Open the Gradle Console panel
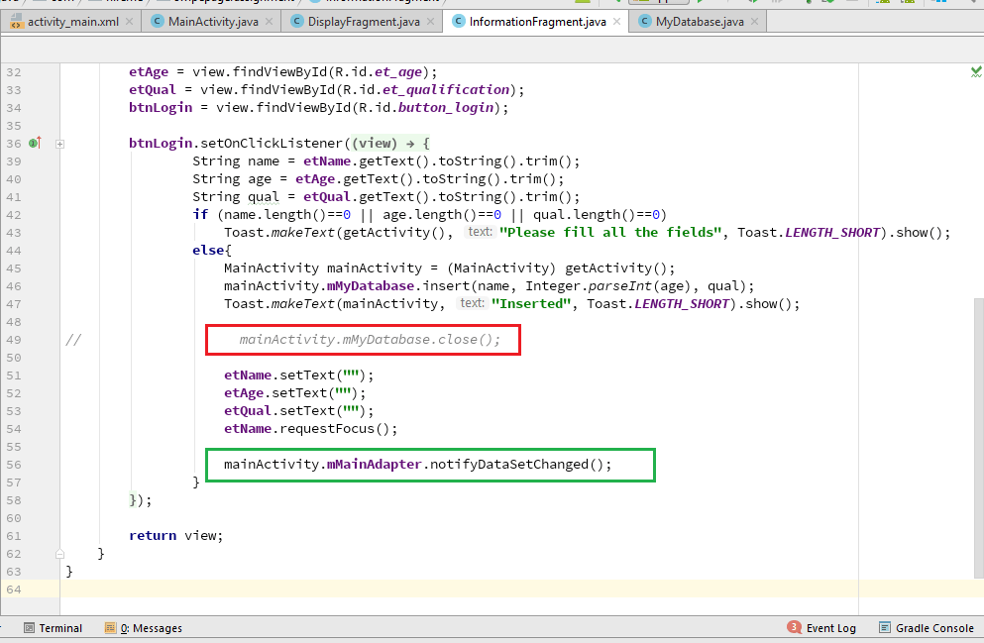 click(927, 628)
